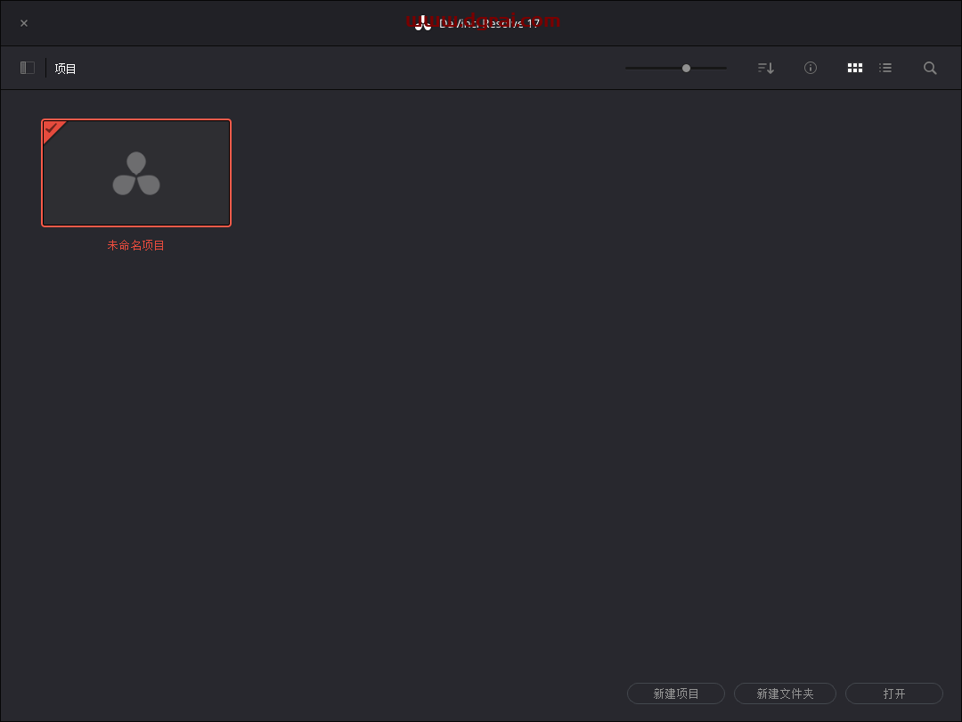Switch to list view
Screen dimensions: 962x722
pos(885,68)
